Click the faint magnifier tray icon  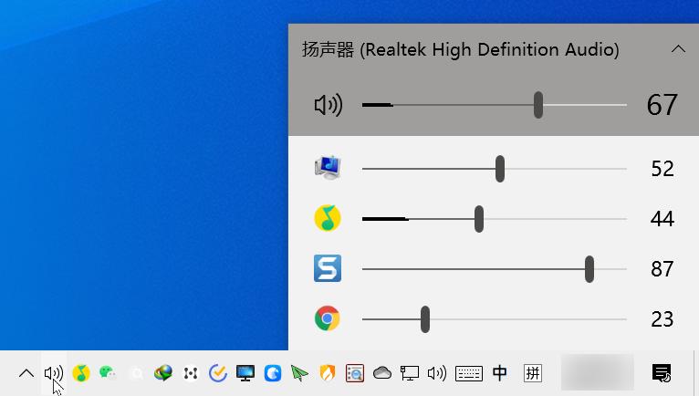(136, 373)
